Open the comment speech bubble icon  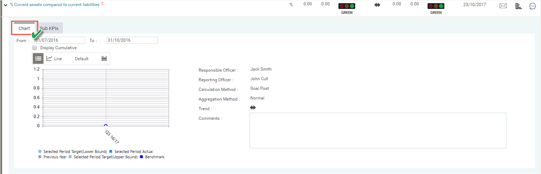click(x=532, y=6)
